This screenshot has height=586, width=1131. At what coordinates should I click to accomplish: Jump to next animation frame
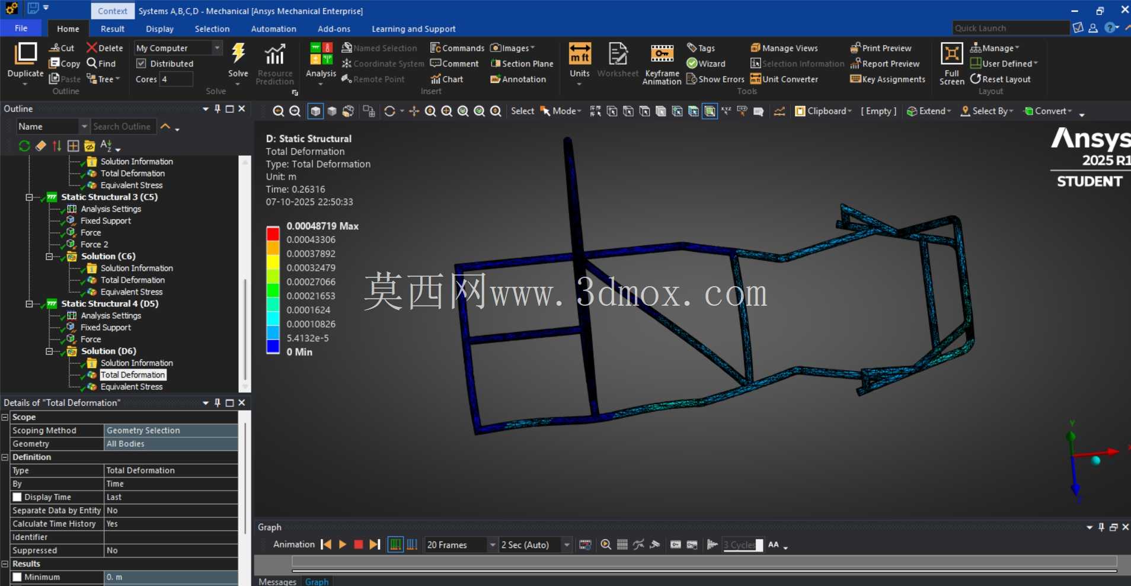coord(375,545)
